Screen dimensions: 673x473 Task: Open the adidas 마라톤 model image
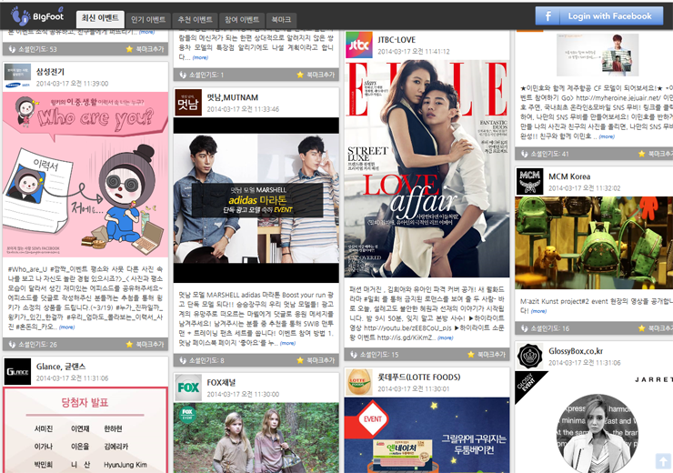256,200
